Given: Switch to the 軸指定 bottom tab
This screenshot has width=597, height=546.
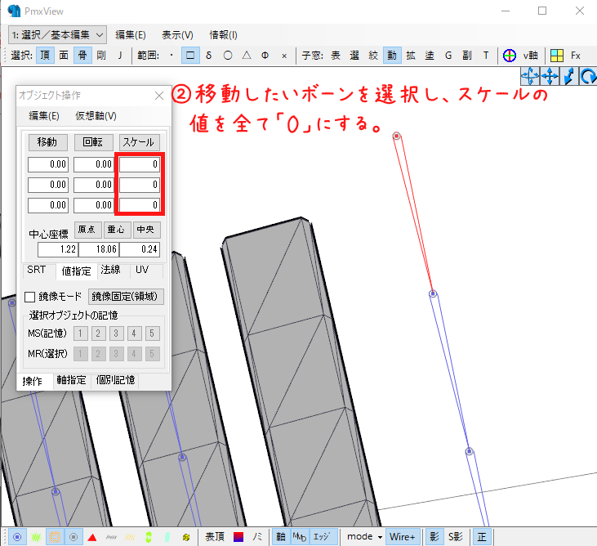Looking at the screenshot, I should pyautogui.click(x=72, y=380).
